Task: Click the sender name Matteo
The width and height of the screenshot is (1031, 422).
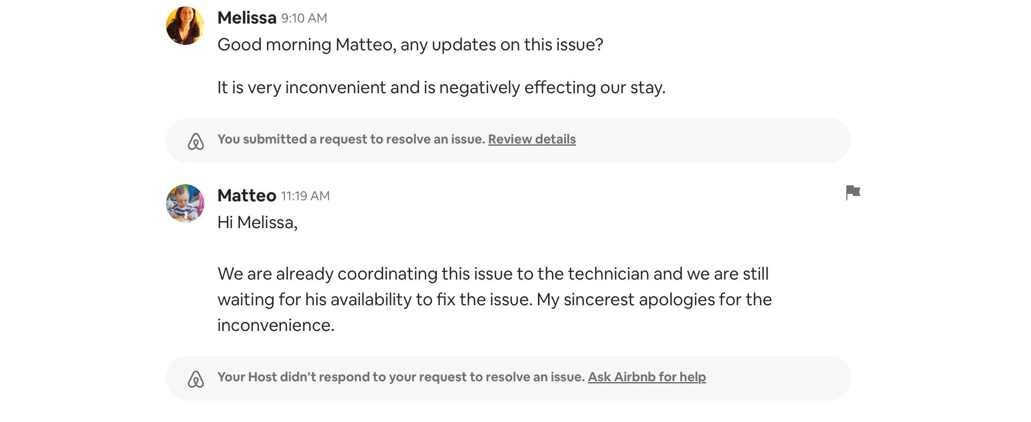Action: tap(247, 196)
